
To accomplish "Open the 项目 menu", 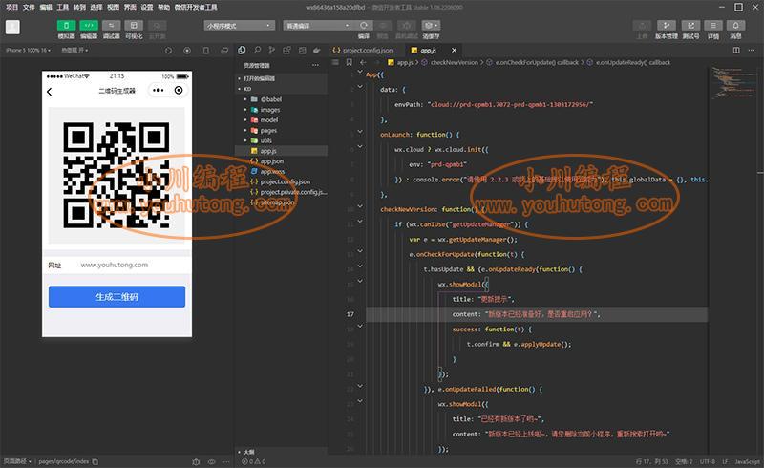I will tap(11, 7).
